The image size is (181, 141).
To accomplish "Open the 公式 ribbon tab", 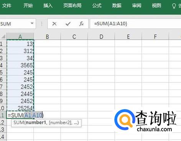I will pos(97,6).
